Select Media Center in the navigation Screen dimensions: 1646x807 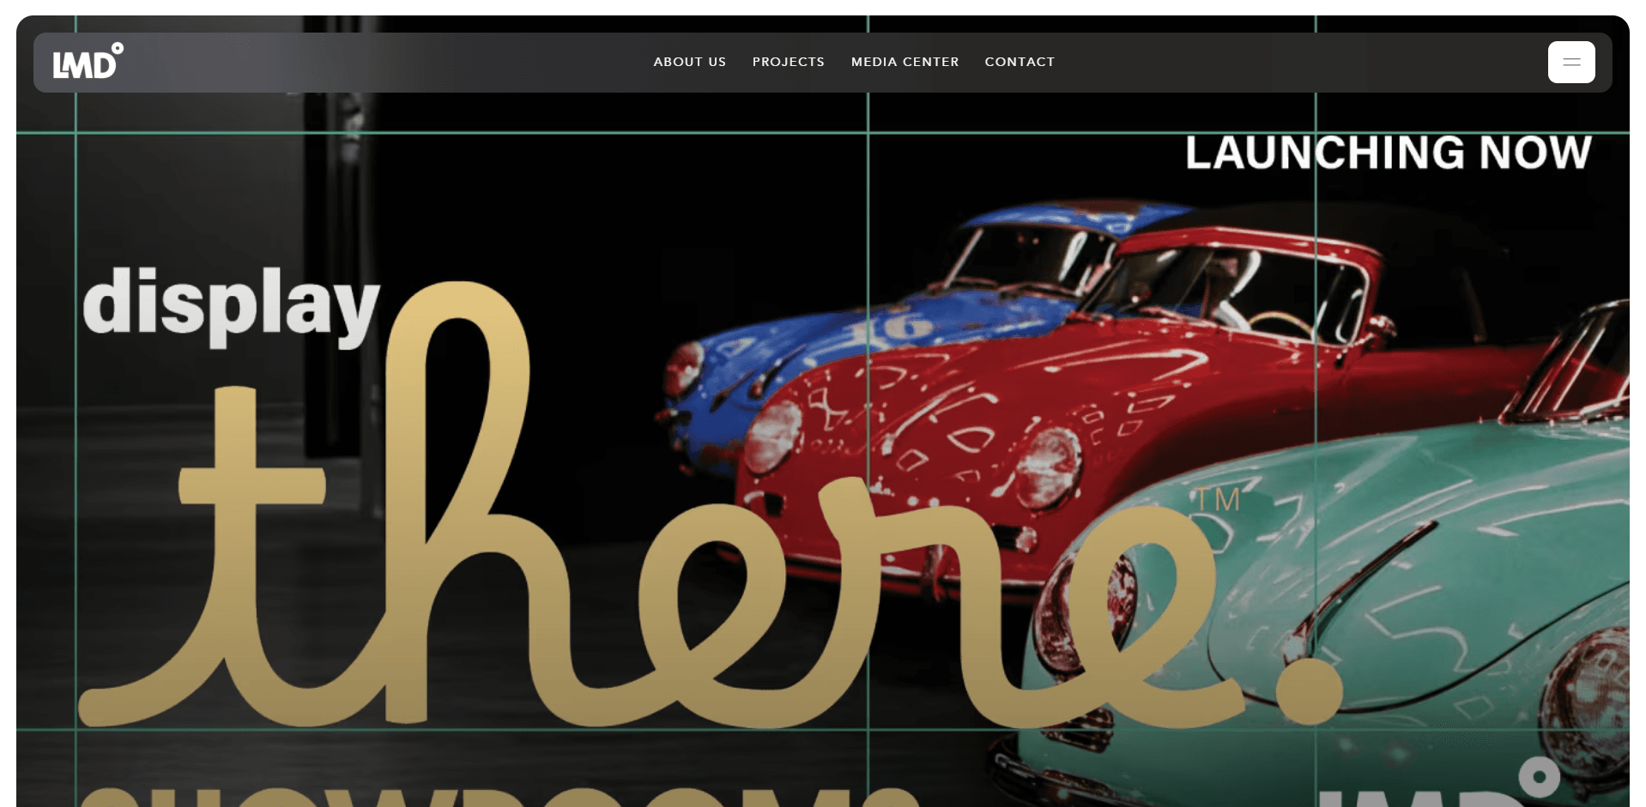click(905, 62)
